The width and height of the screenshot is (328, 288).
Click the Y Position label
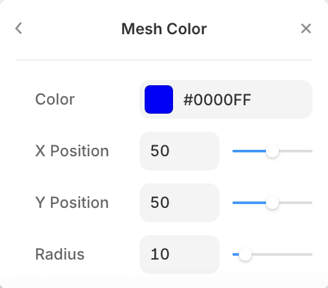click(x=72, y=203)
